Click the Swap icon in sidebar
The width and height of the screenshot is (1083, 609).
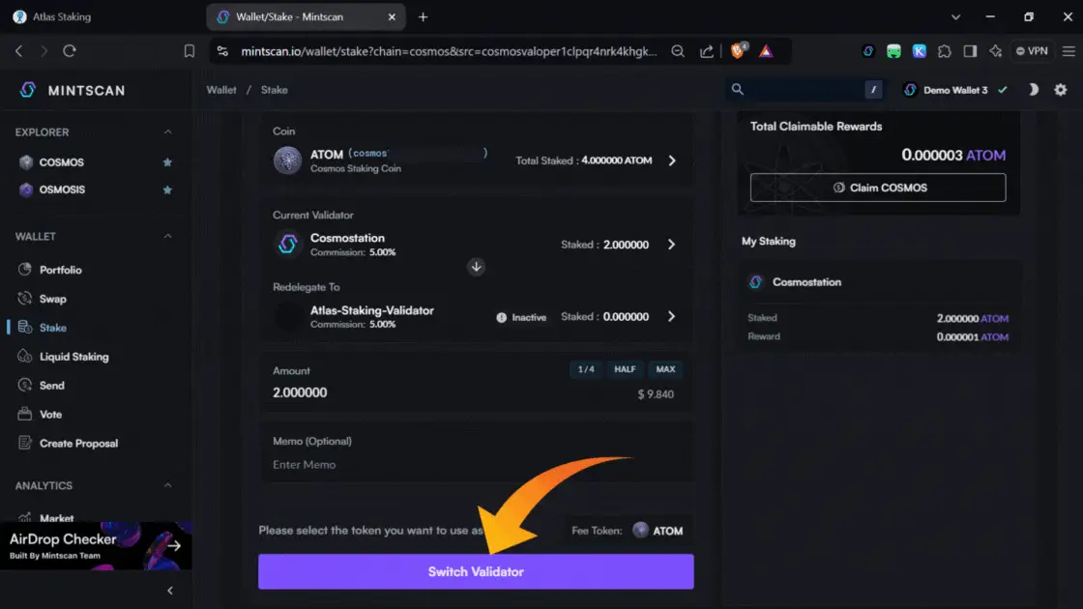click(x=25, y=299)
